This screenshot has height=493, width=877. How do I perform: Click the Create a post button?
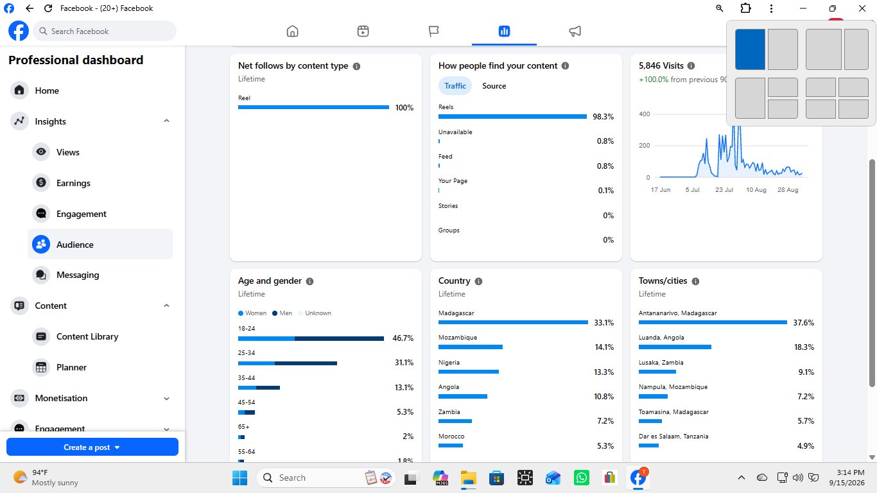point(92,447)
